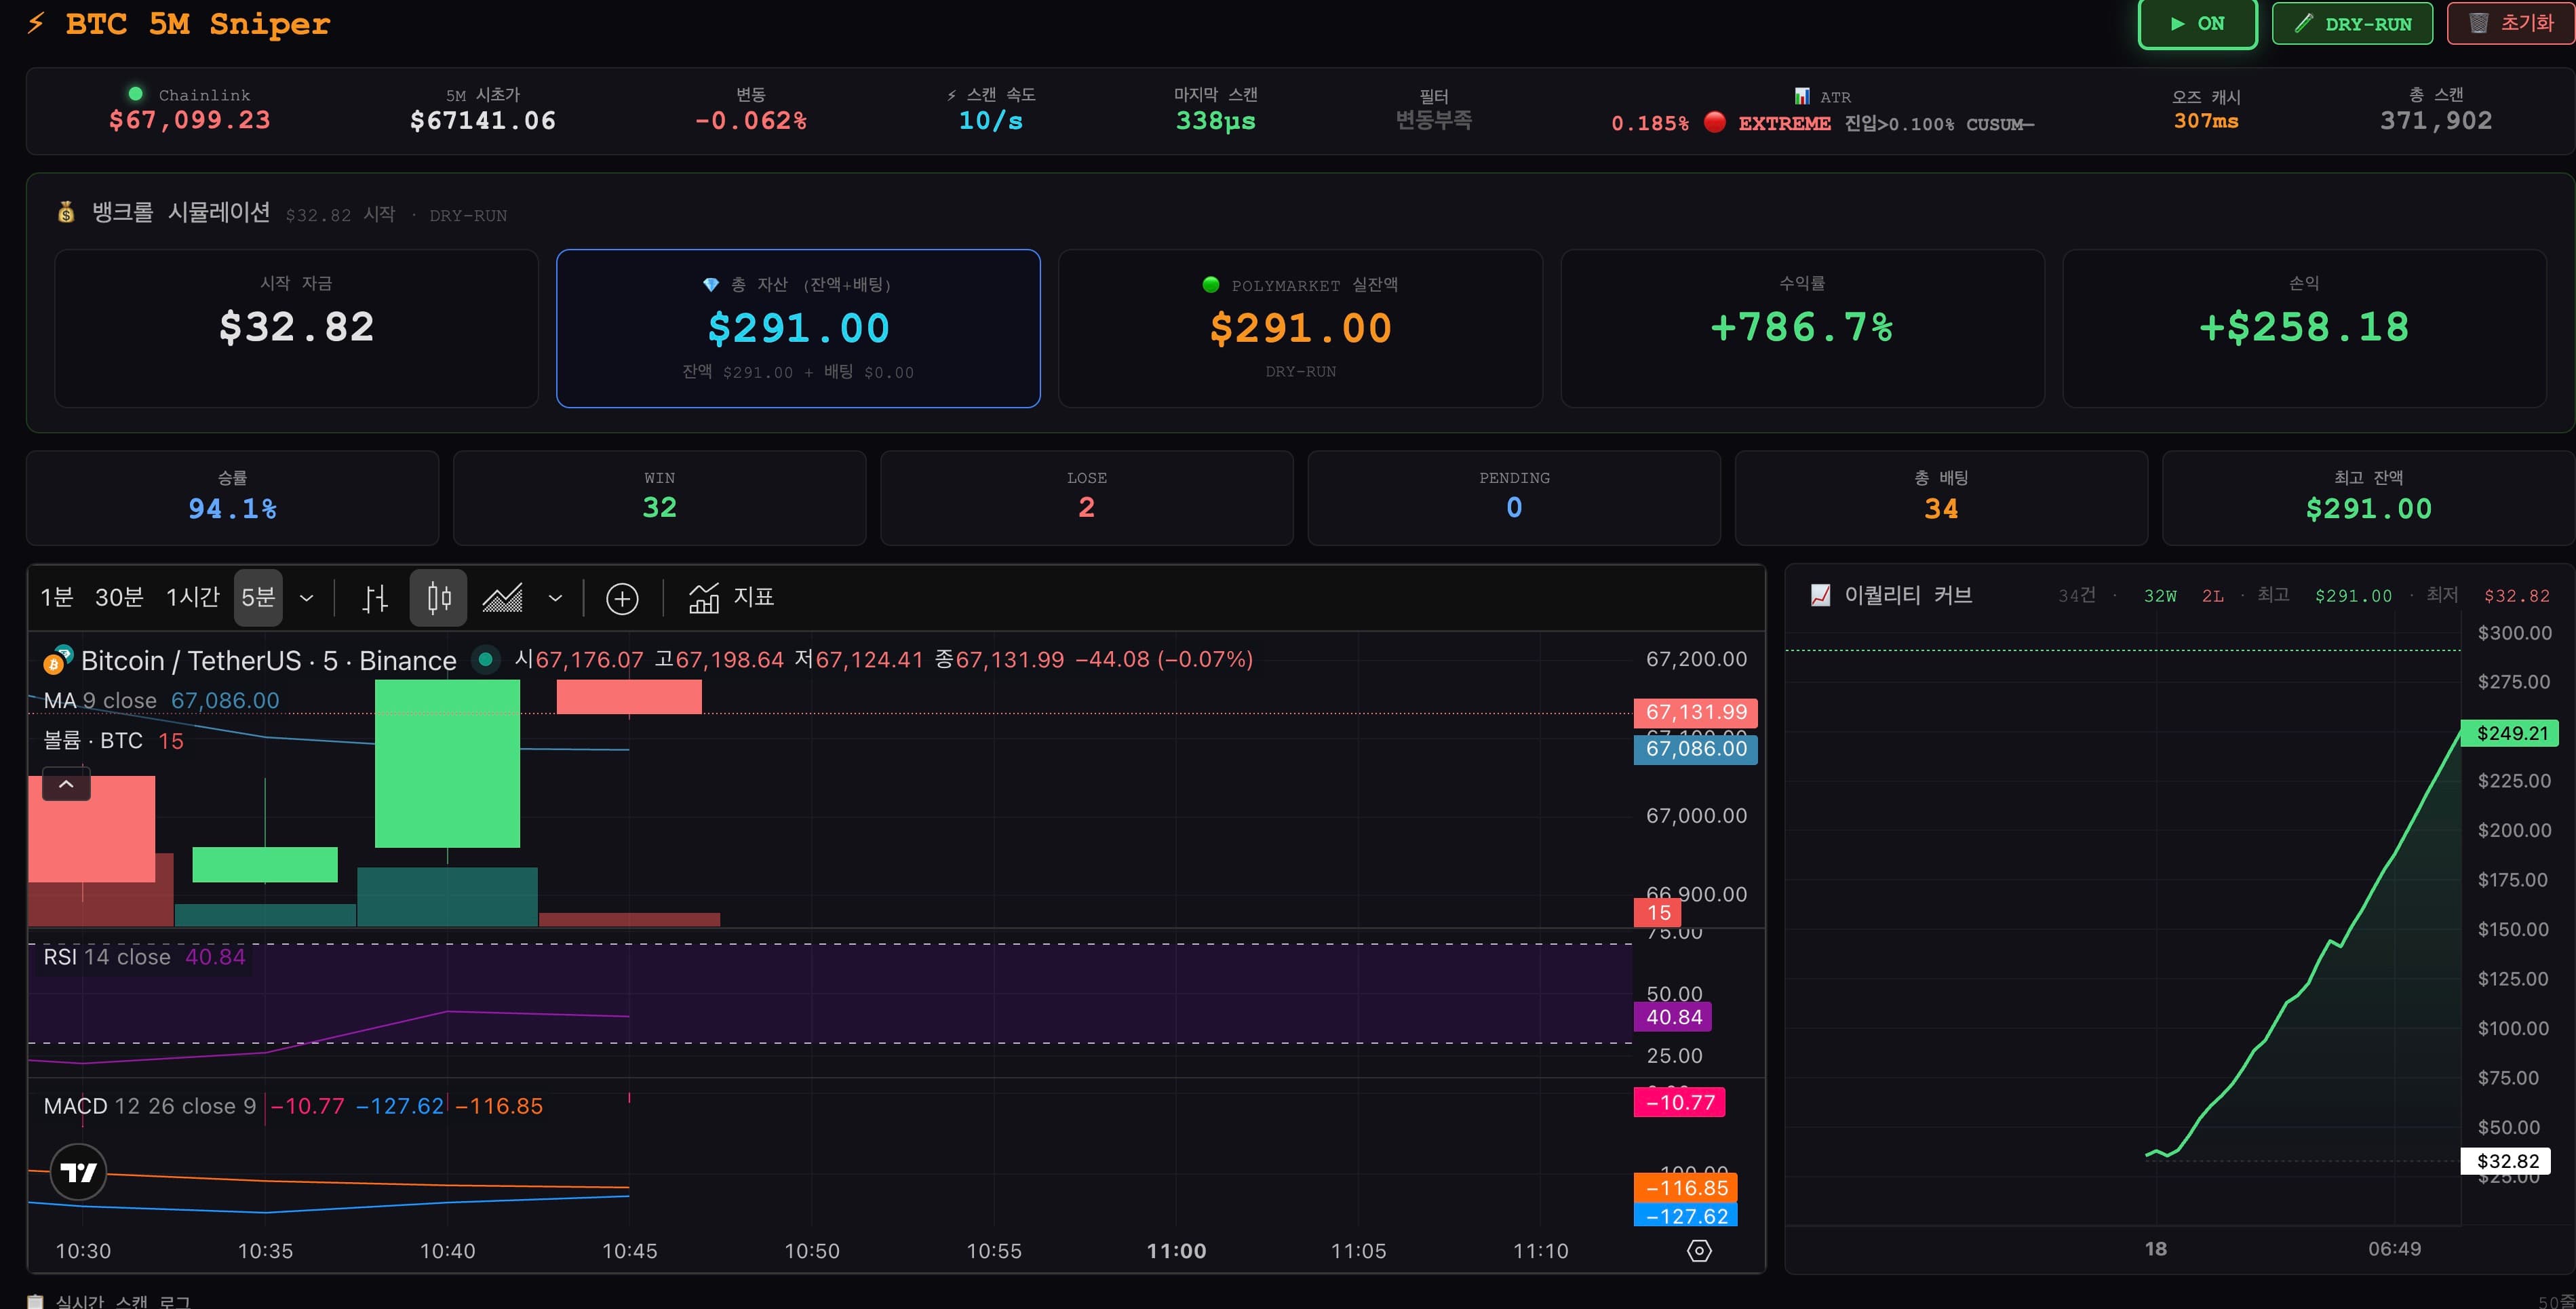This screenshot has width=2576, height=1309.
Task: Click the 초기화 reset button
Action: click(2511, 24)
